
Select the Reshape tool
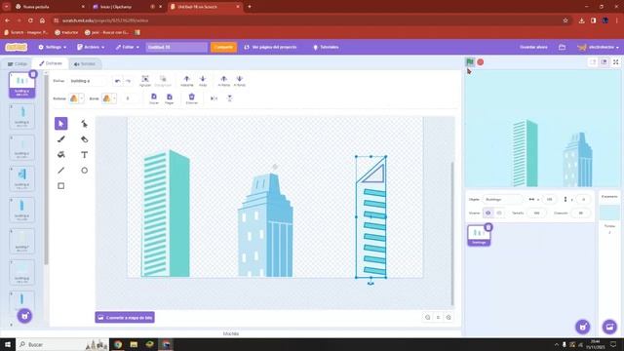(x=85, y=124)
